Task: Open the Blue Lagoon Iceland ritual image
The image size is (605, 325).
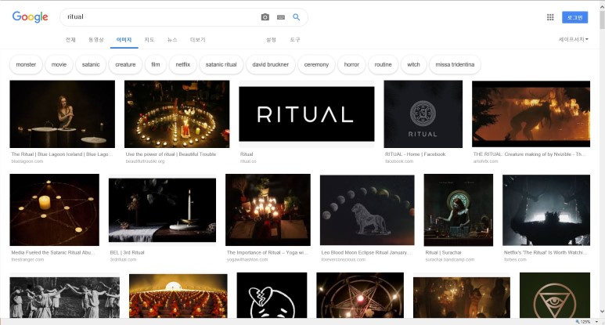Action: (62, 114)
